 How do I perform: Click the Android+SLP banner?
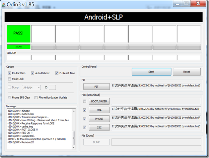(104, 17)
